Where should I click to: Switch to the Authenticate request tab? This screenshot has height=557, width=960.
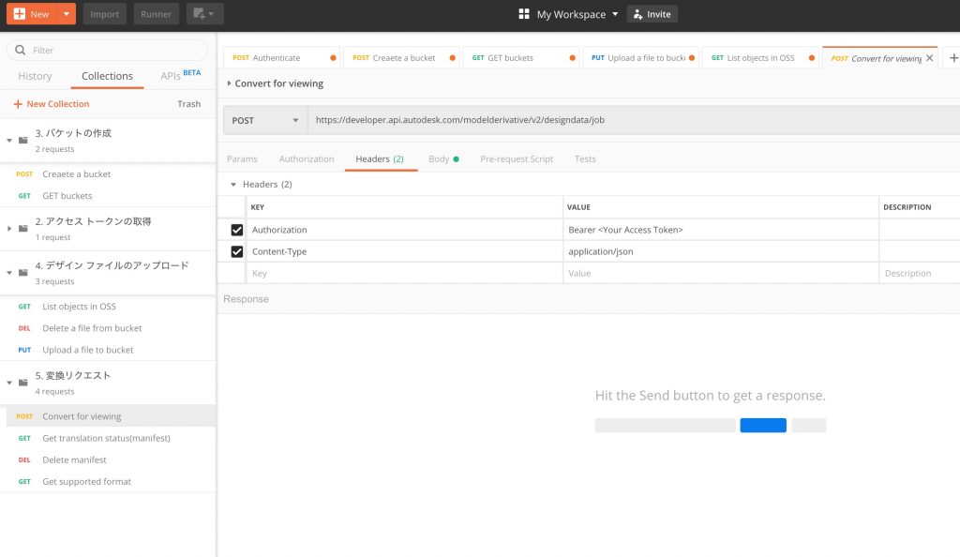click(281, 58)
